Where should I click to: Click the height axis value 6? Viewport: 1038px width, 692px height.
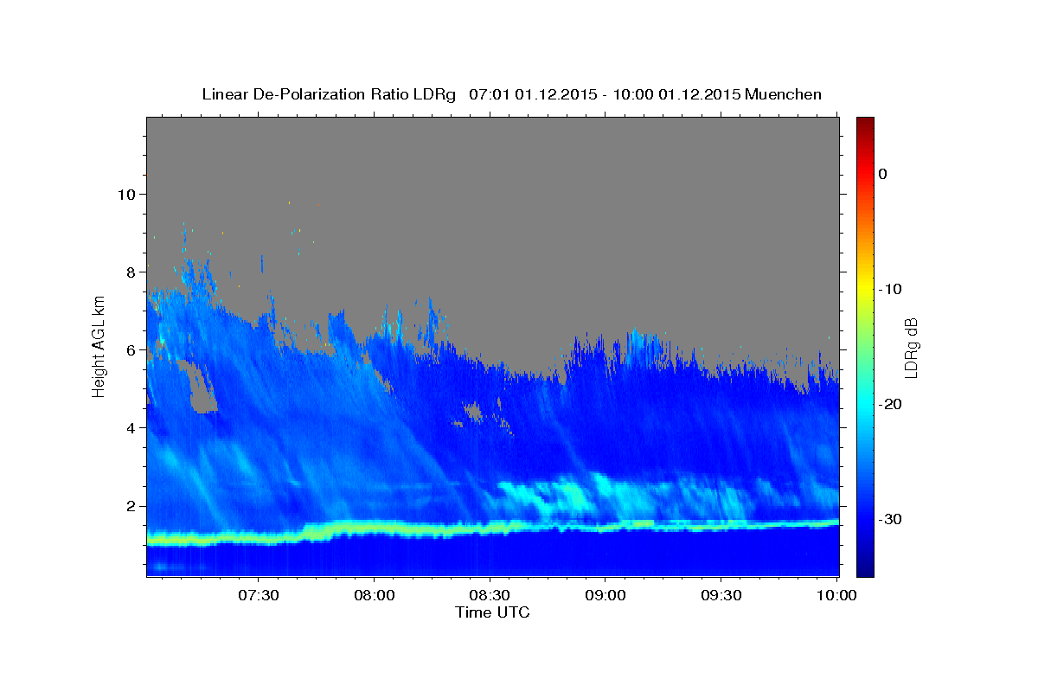tap(131, 349)
